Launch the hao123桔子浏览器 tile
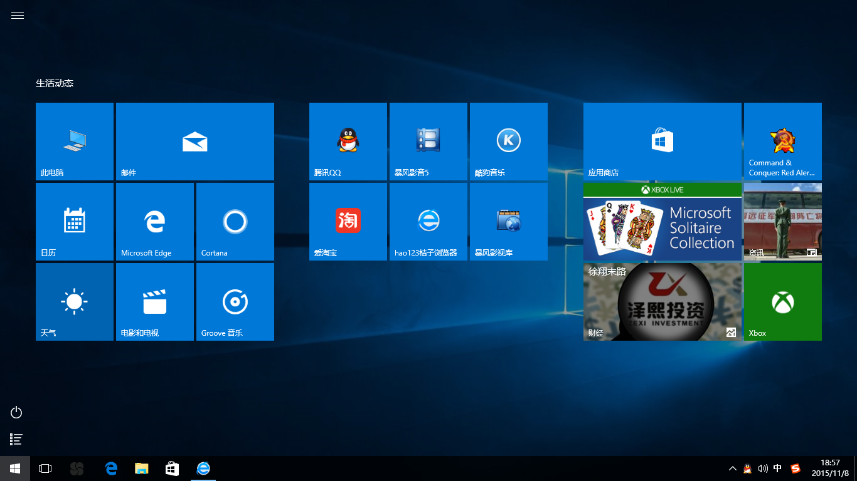This screenshot has width=857, height=481. pyautogui.click(x=428, y=222)
